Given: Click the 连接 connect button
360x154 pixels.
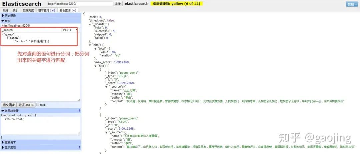Looking at the screenshot, I should click(118, 4).
